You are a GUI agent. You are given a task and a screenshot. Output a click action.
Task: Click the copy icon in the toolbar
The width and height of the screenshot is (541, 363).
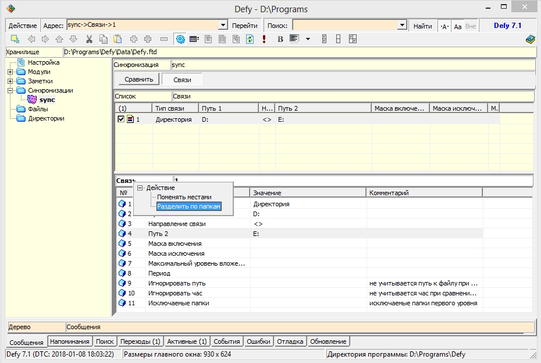103,39
